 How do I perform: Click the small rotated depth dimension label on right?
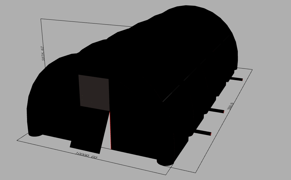230,106
